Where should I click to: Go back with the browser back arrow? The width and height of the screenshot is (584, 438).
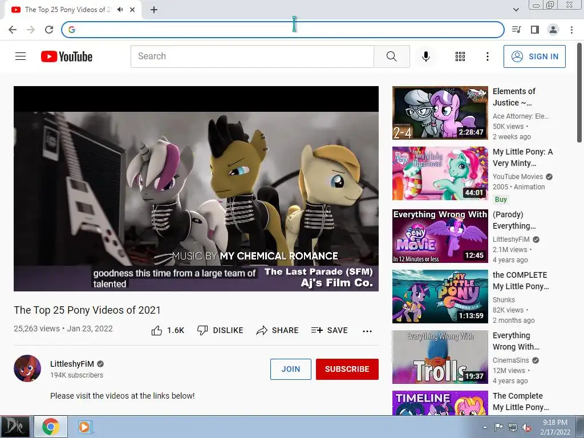click(13, 30)
